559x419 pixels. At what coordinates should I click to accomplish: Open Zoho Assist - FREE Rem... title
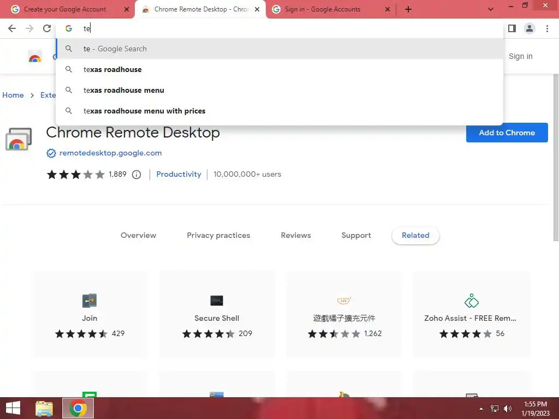click(x=470, y=318)
